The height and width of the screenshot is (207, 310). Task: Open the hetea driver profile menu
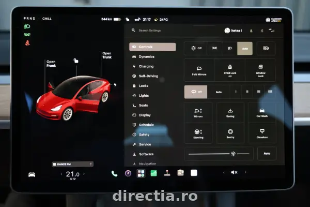click(x=233, y=31)
